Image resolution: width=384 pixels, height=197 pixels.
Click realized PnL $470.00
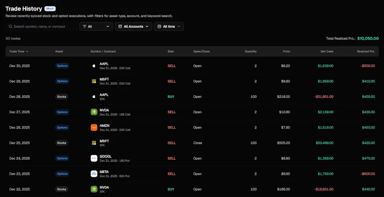368,158
